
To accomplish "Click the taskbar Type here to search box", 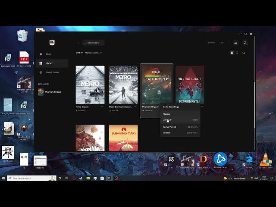I will pyautogui.click(x=31, y=178).
